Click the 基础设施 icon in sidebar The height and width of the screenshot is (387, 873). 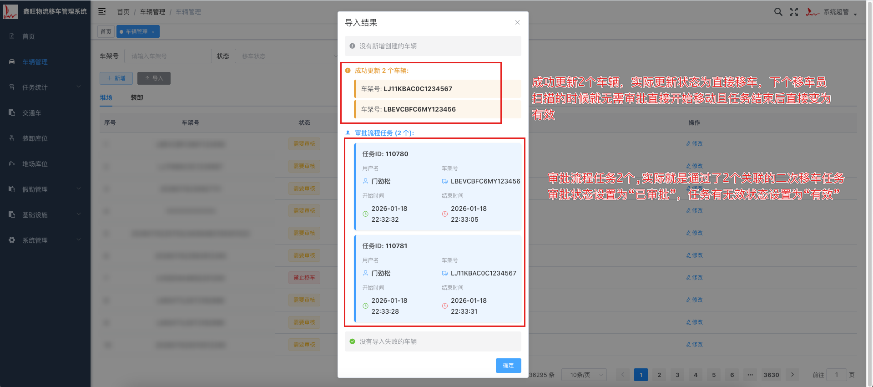point(12,214)
